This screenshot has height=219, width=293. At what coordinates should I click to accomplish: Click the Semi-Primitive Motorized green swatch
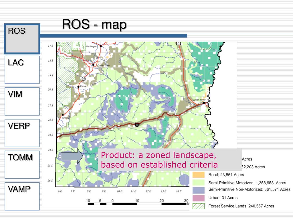199,182
